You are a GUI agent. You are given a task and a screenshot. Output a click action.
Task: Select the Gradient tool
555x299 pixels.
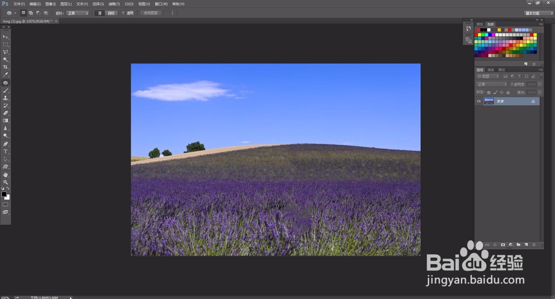pos(6,120)
